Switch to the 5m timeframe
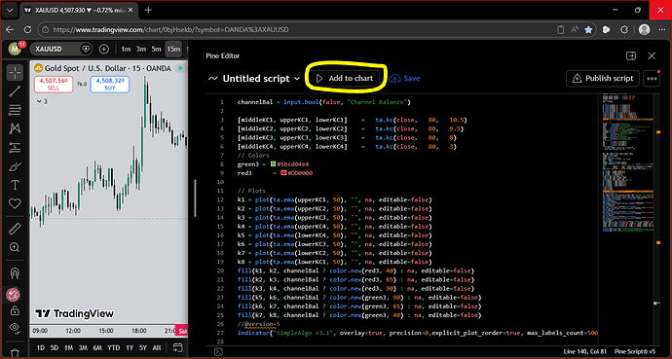 click(157, 50)
